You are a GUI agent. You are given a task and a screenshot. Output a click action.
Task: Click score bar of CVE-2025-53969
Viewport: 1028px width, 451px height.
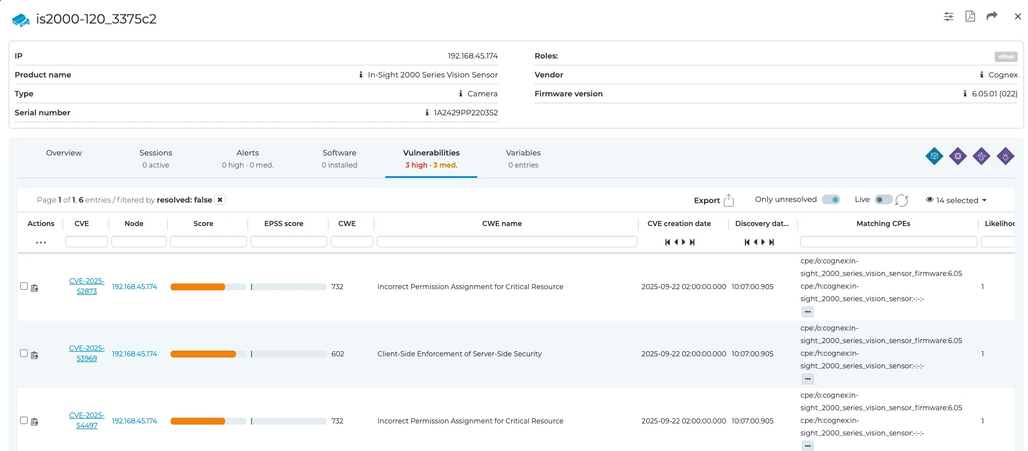(x=208, y=354)
